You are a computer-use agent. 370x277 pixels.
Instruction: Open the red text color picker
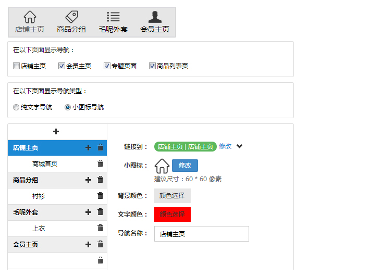172,215
